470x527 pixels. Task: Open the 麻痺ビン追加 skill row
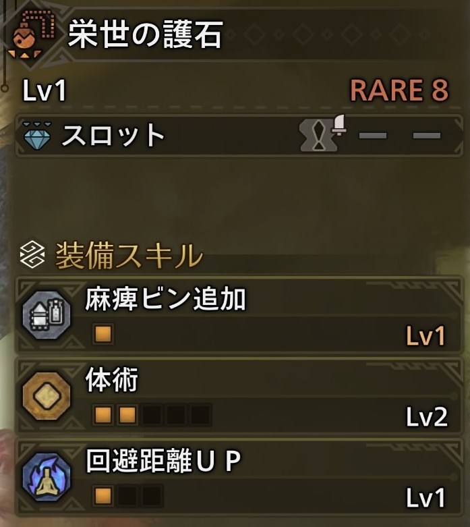point(239,315)
